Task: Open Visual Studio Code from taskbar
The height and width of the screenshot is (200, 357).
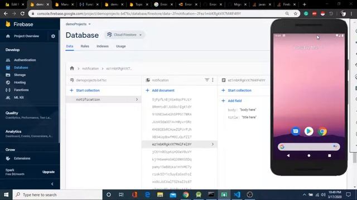Action: (x=237, y=194)
